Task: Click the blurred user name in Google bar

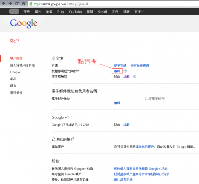Action: 14,11
